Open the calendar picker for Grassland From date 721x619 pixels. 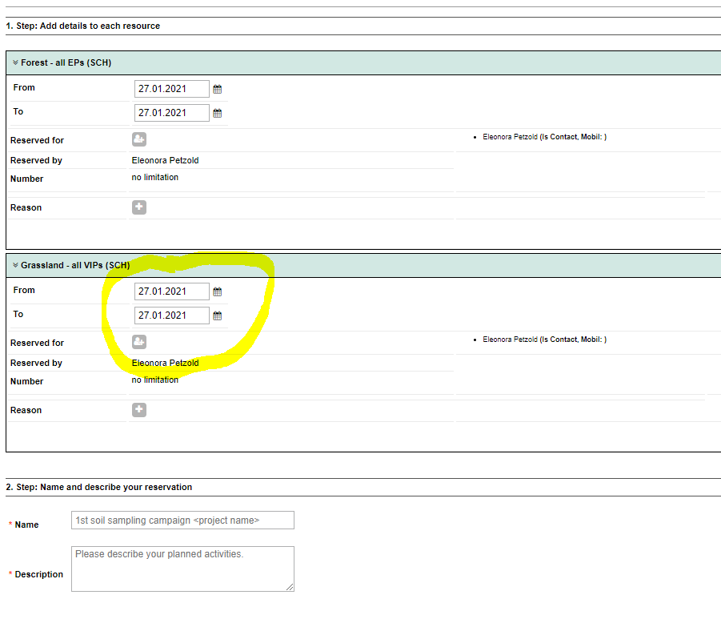pos(217,291)
